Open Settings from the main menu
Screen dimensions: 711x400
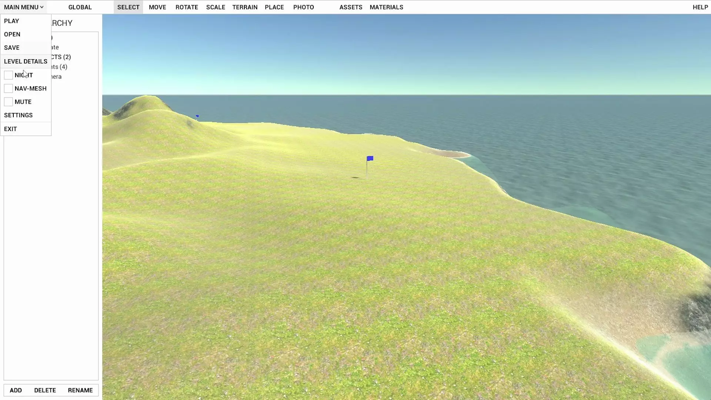pyautogui.click(x=19, y=115)
